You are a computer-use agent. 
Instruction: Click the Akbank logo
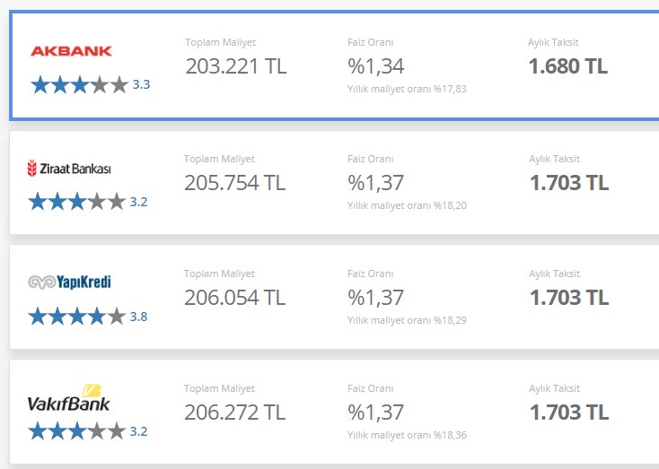[71, 51]
